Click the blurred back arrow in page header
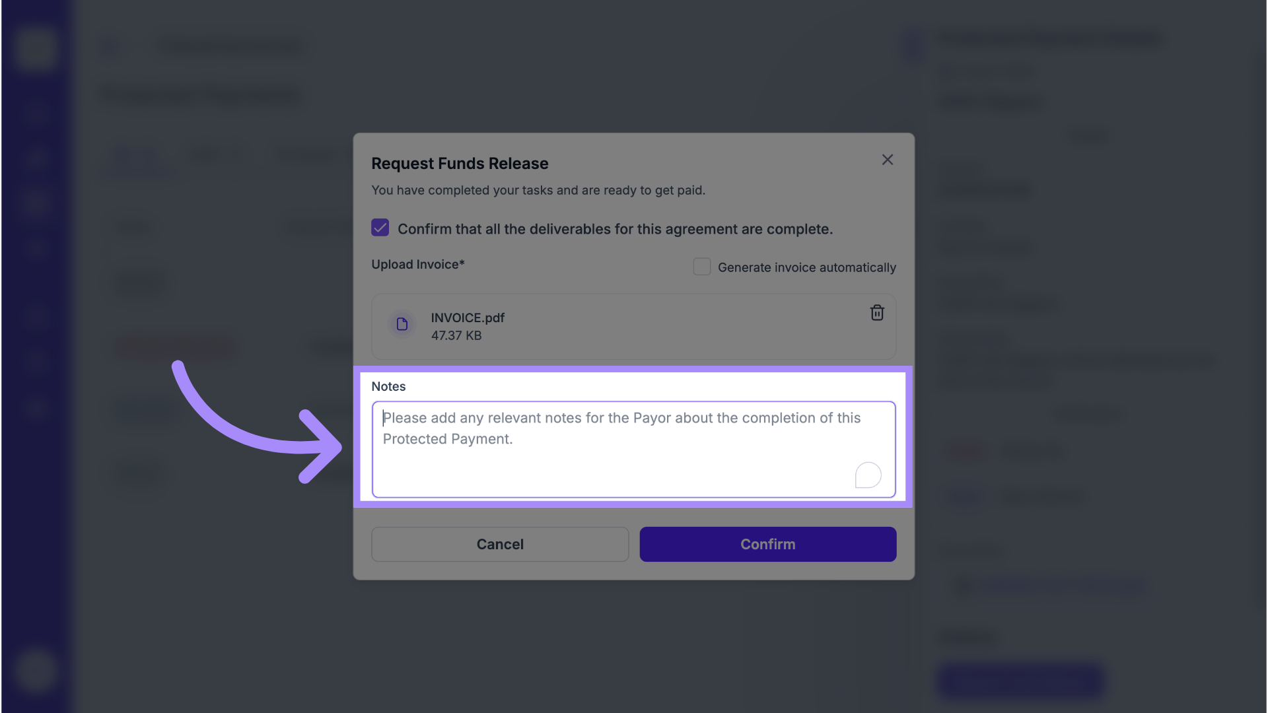The height and width of the screenshot is (713, 1268). 109,48
